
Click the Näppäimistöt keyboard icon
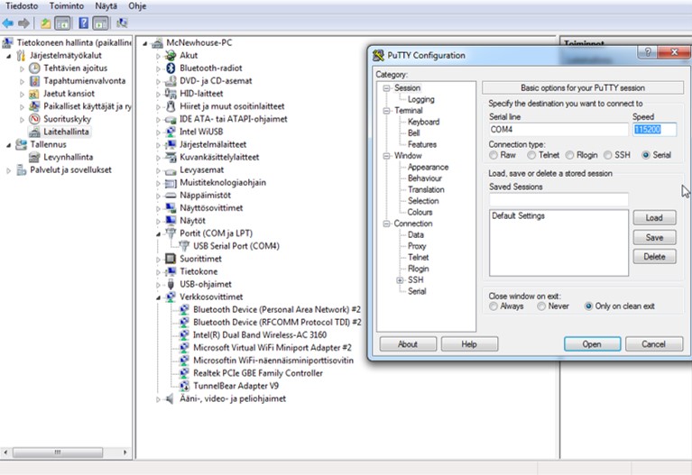171,196
